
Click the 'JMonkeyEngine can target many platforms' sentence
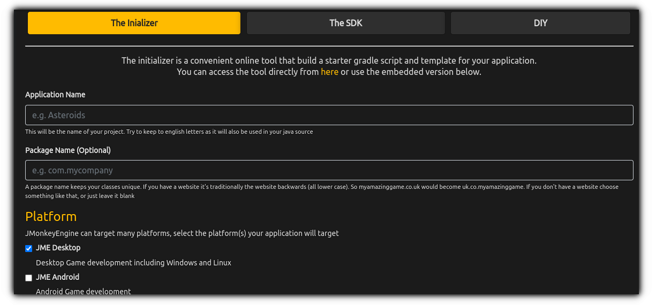182,233
